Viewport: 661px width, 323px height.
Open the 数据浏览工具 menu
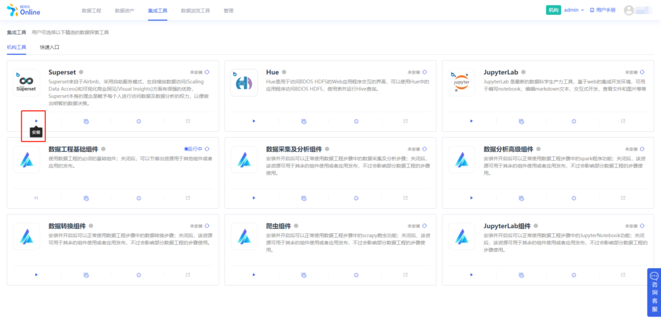tap(195, 10)
